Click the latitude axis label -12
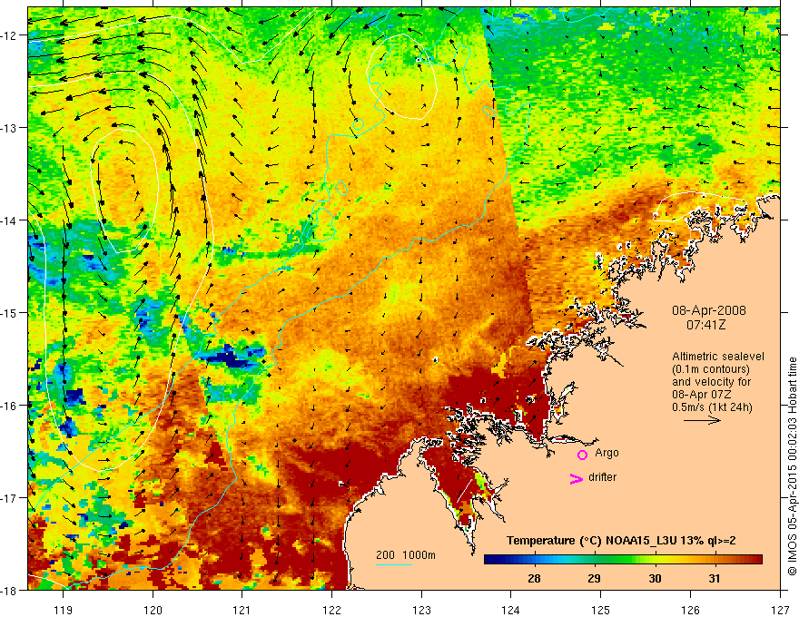The width and height of the screenshot is (799, 617). [9, 35]
